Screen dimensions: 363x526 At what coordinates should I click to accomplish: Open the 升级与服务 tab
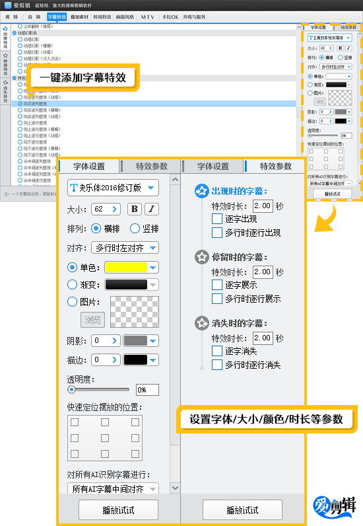click(194, 17)
